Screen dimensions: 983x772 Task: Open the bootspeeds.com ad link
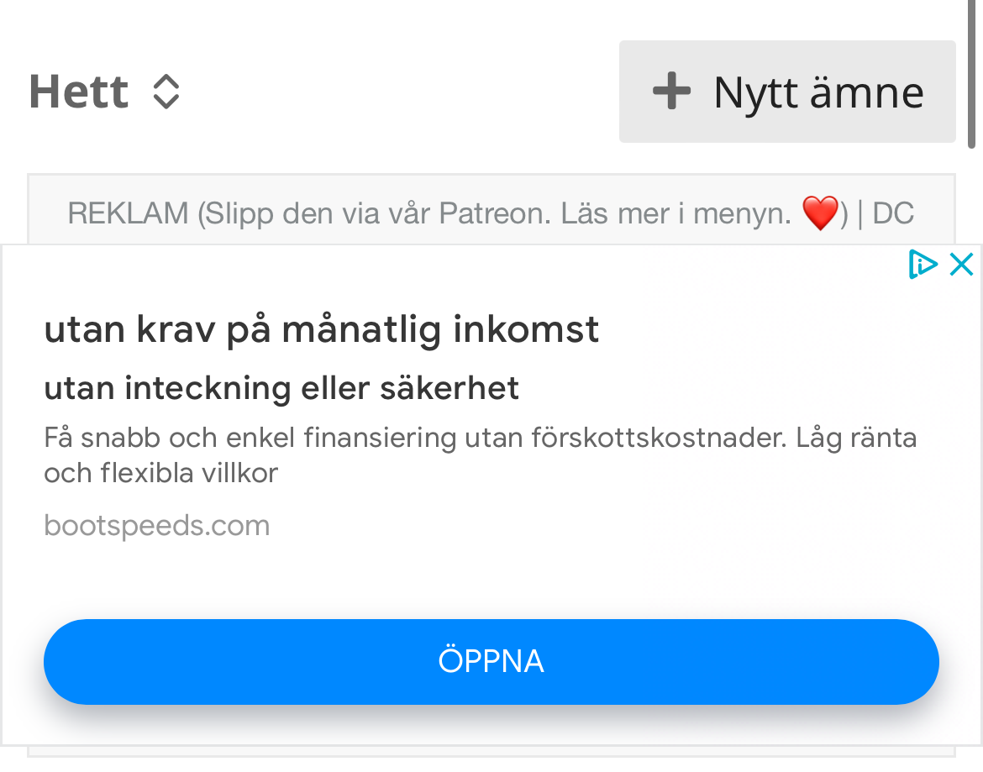pos(157,525)
